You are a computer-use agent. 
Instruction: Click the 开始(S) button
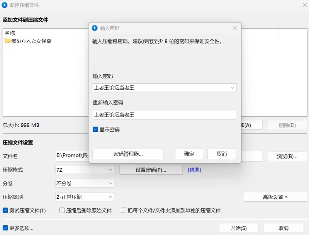coord(239,228)
